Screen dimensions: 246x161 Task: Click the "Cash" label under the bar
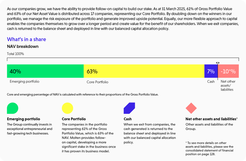pyautogui.click(x=211, y=81)
